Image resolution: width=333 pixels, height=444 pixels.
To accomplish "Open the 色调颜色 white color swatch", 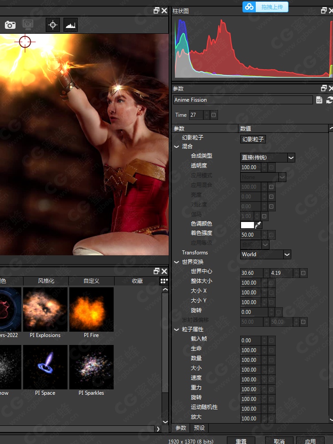I will pyautogui.click(x=247, y=225).
